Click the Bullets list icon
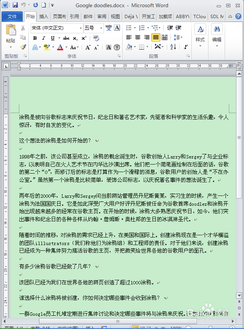 point(129,28)
